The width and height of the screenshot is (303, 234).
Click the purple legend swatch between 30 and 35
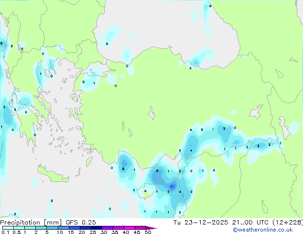(x=107, y=228)
